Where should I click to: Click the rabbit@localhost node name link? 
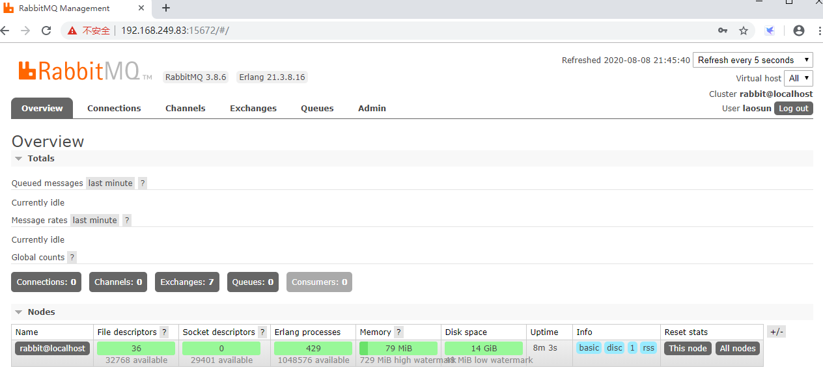coord(53,348)
